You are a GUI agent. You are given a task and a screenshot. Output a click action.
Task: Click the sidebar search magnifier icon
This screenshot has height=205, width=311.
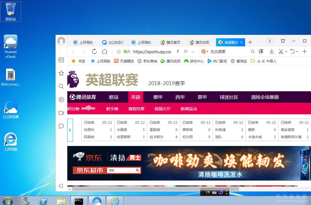[61, 86]
